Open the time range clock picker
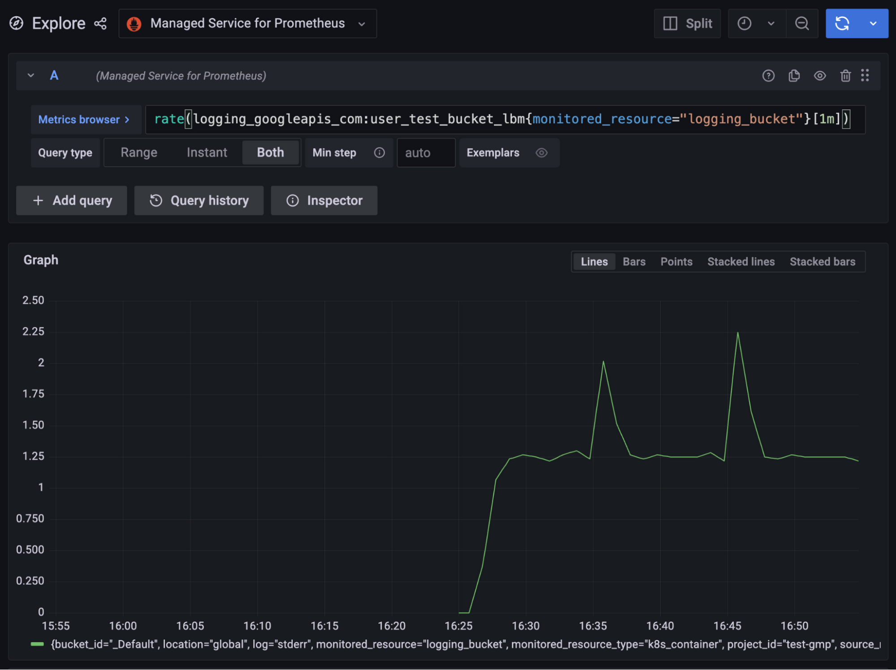Image resolution: width=896 pixels, height=670 pixels. point(745,23)
